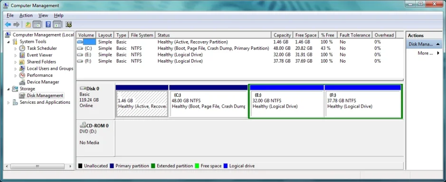Image resolution: width=446 pixels, height=182 pixels.
Task: Click the '43 %' free cell
Action: (326, 48)
